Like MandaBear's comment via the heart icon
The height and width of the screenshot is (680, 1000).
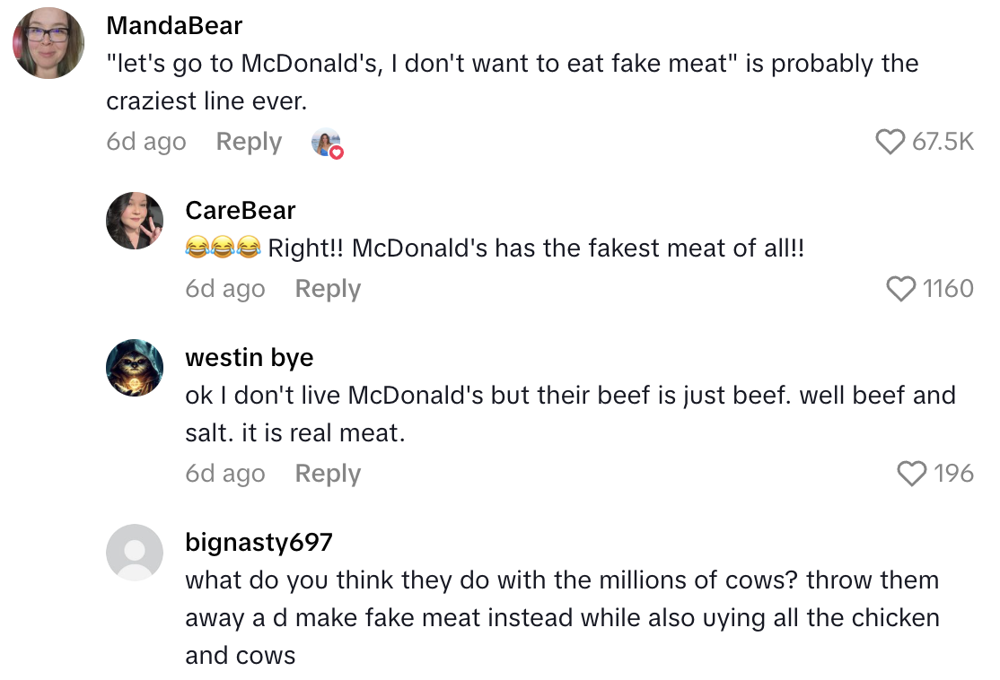coord(890,141)
